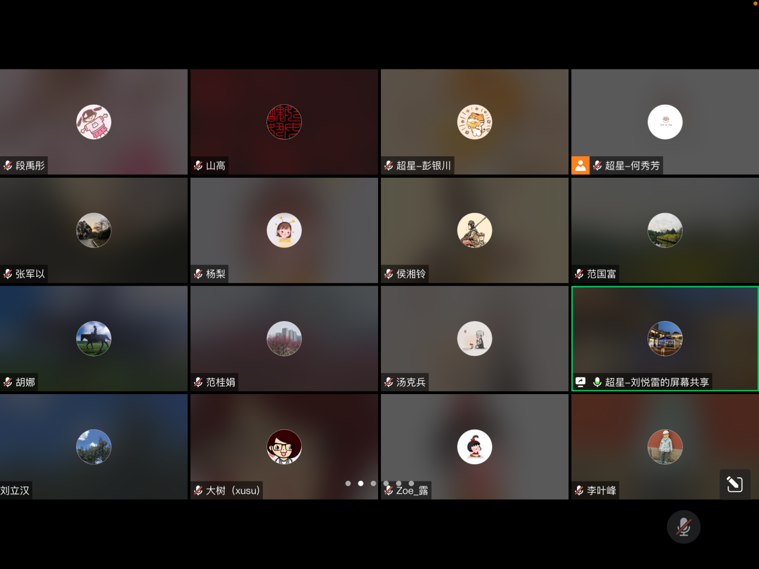Click 李叶峰's muted microphone icon
Viewport: 759px width, 569px height.
[x=579, y=491]
